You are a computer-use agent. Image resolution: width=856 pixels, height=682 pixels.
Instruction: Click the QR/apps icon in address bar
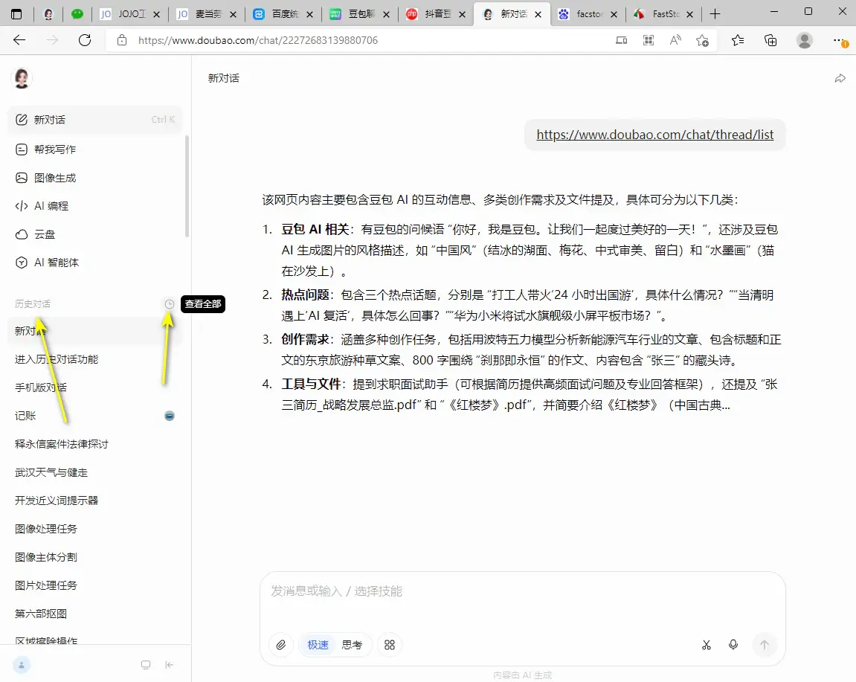pyautogui.click(x=648, y=40)
